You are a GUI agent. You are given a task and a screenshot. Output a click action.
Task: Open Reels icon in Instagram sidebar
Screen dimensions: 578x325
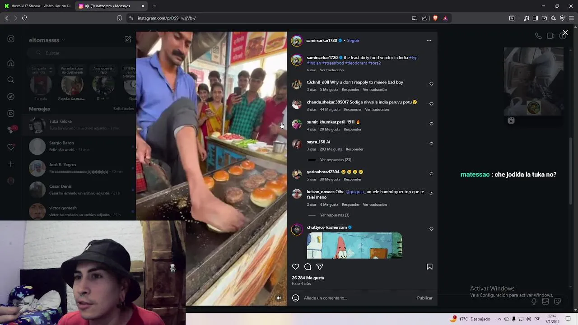tap(11, 113)
